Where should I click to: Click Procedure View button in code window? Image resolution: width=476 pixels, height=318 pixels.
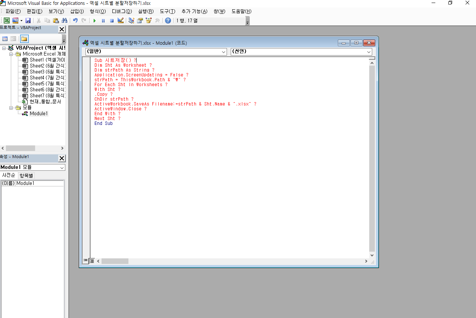tap(85, 261)
